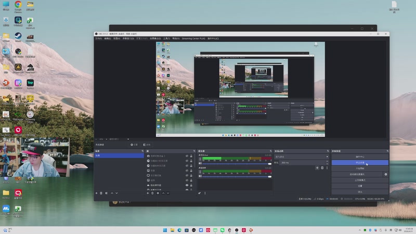The height and width of the screenshot is (234, 416).
Task: Click the 启动虚拟摄像机 button
Action: point(357,174)
